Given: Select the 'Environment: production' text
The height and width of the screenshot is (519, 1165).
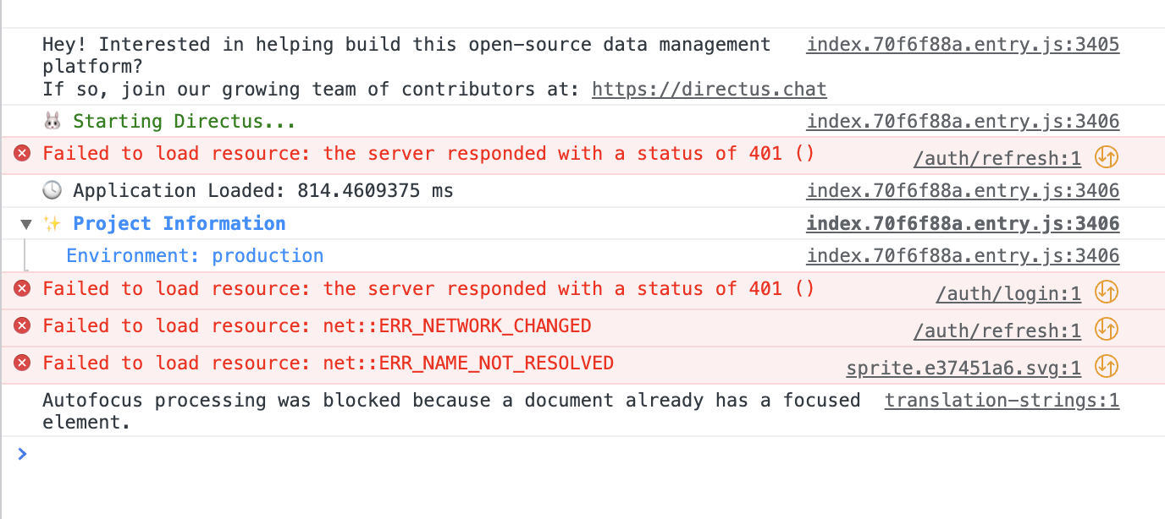Looking at the screenshot, I should click(x=195, y=256).
